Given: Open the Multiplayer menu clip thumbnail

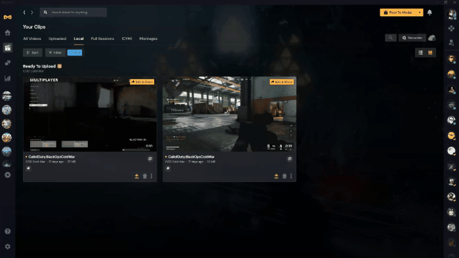Looking at the screenshot, I should coord(90,114).
